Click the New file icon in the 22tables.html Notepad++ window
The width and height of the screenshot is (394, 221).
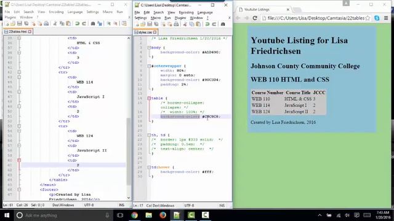click(7, 24)
